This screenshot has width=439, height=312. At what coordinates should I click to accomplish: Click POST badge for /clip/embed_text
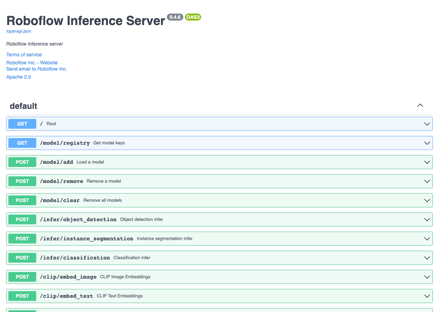22,296
